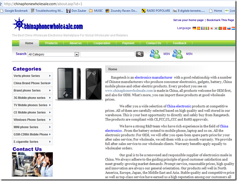
Task: Switch language with the Japanese flag
Action: 212,28
